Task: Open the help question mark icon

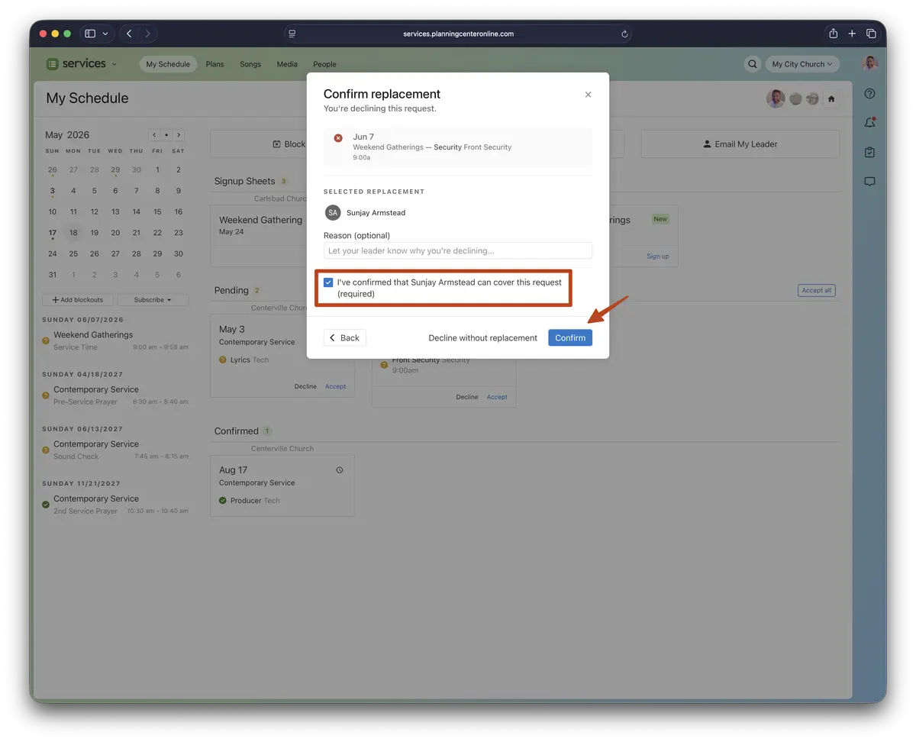Action: coord(869,94)
